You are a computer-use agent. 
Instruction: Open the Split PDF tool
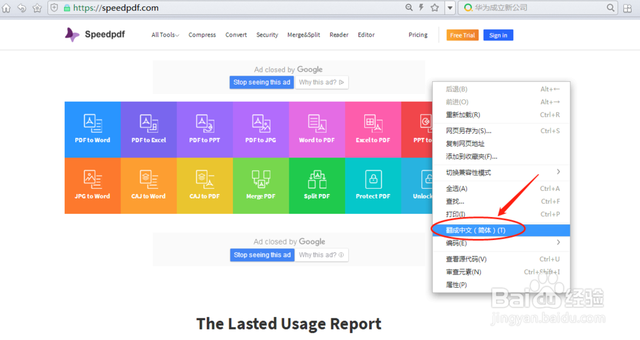[317, 186]
